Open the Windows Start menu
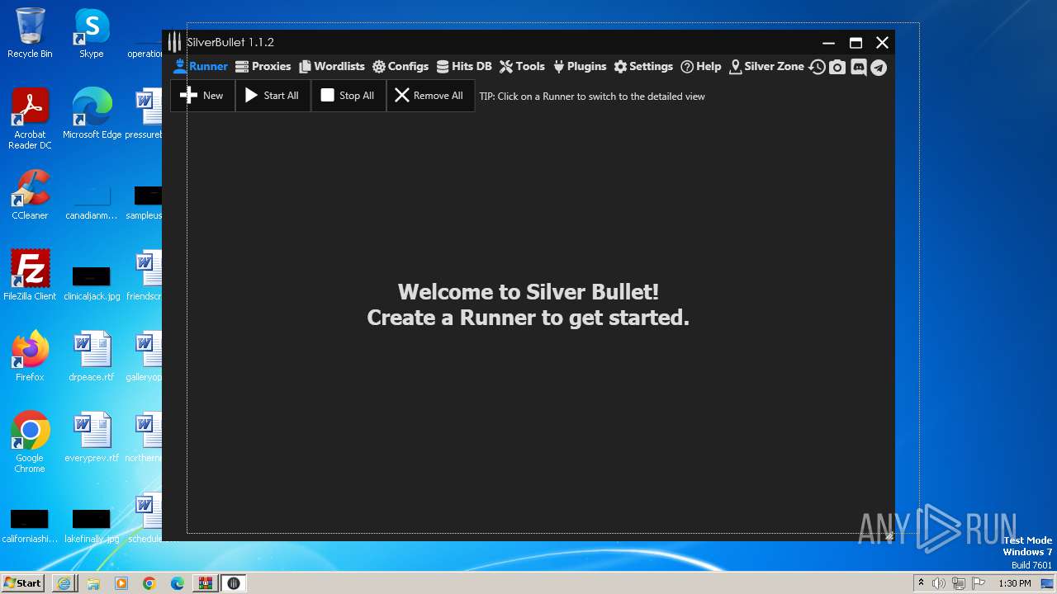Viewport: 1057px width, 594px height. [x=22, y=582]
